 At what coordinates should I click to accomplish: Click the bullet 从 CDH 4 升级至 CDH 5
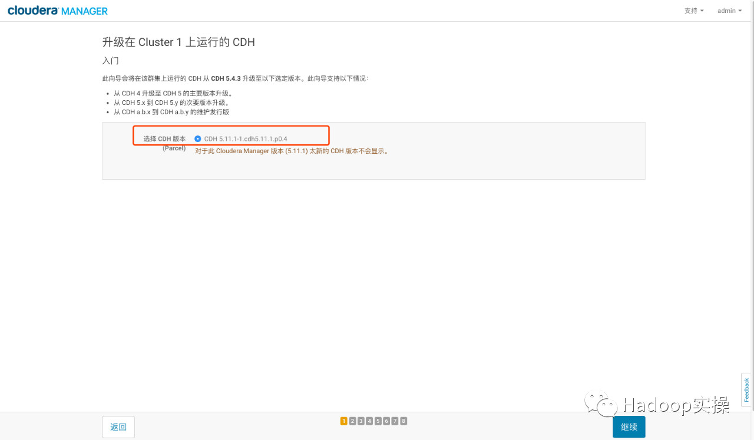[x=173, y=94]
